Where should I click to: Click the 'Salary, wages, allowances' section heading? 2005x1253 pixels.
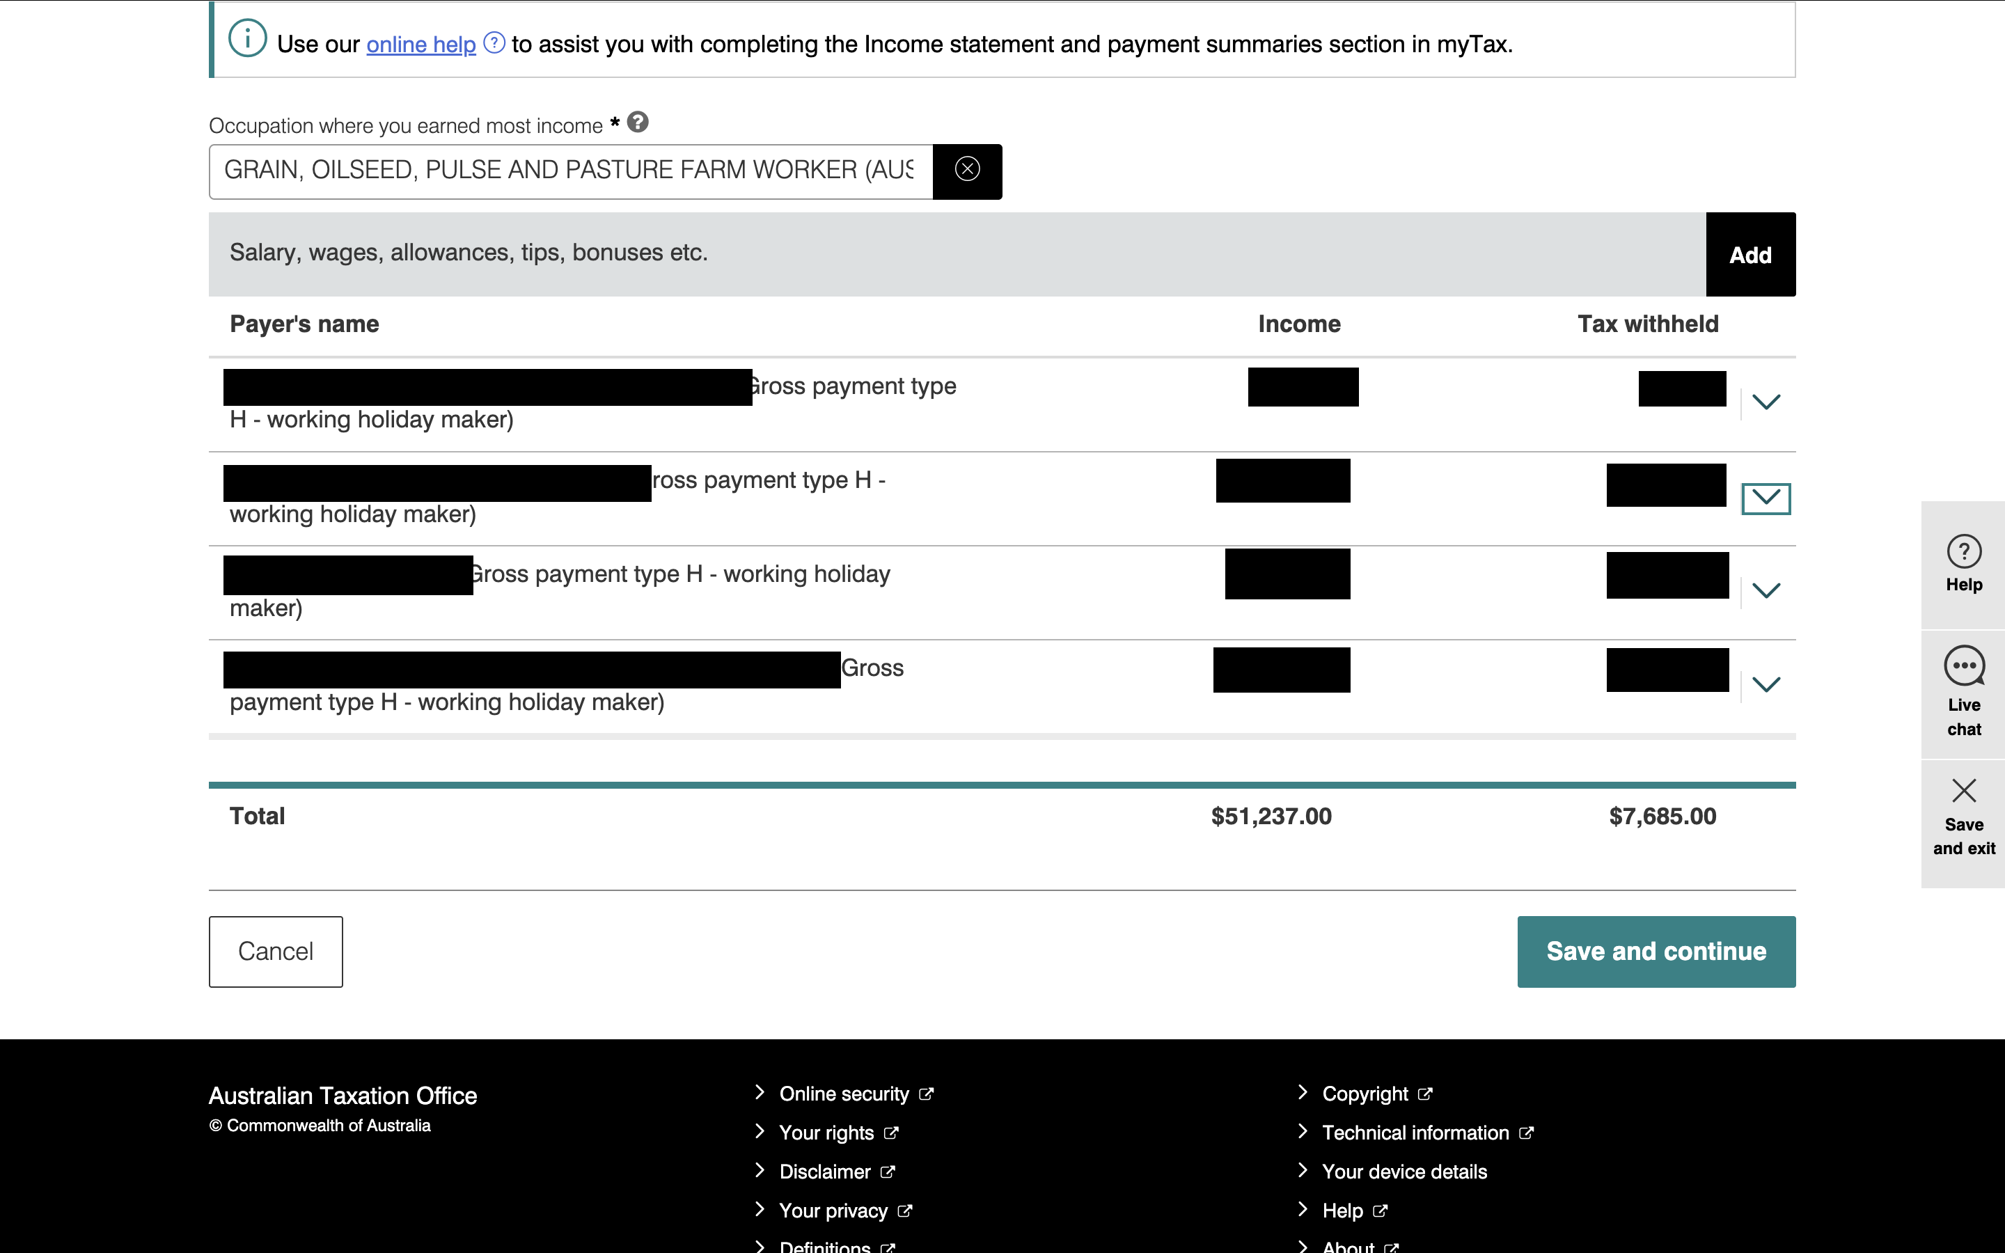[468, 253]
